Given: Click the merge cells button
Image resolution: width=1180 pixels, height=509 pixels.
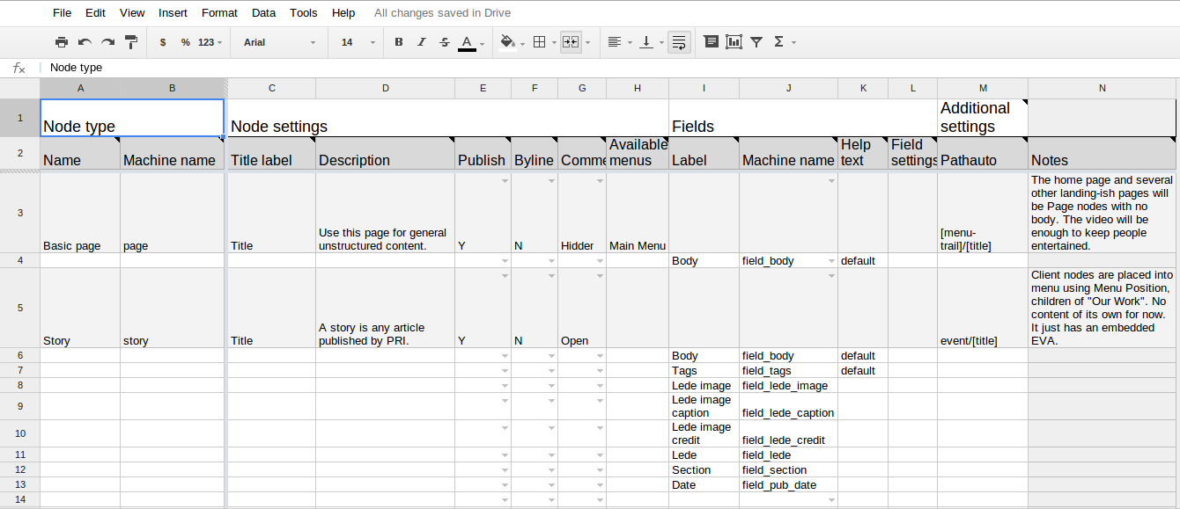Looking at the screenshot, I should pos(571,42).
